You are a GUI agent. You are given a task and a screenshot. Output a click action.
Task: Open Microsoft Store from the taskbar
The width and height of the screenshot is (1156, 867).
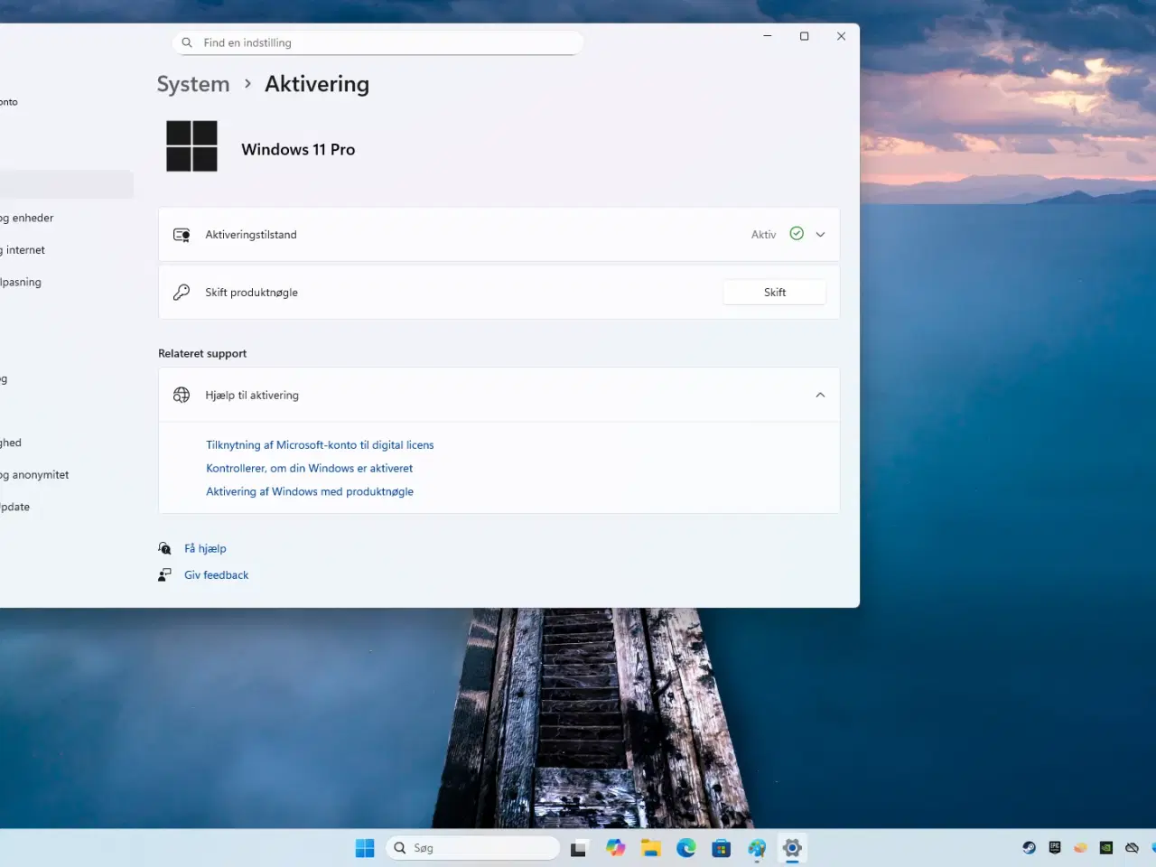coord(721,848)
